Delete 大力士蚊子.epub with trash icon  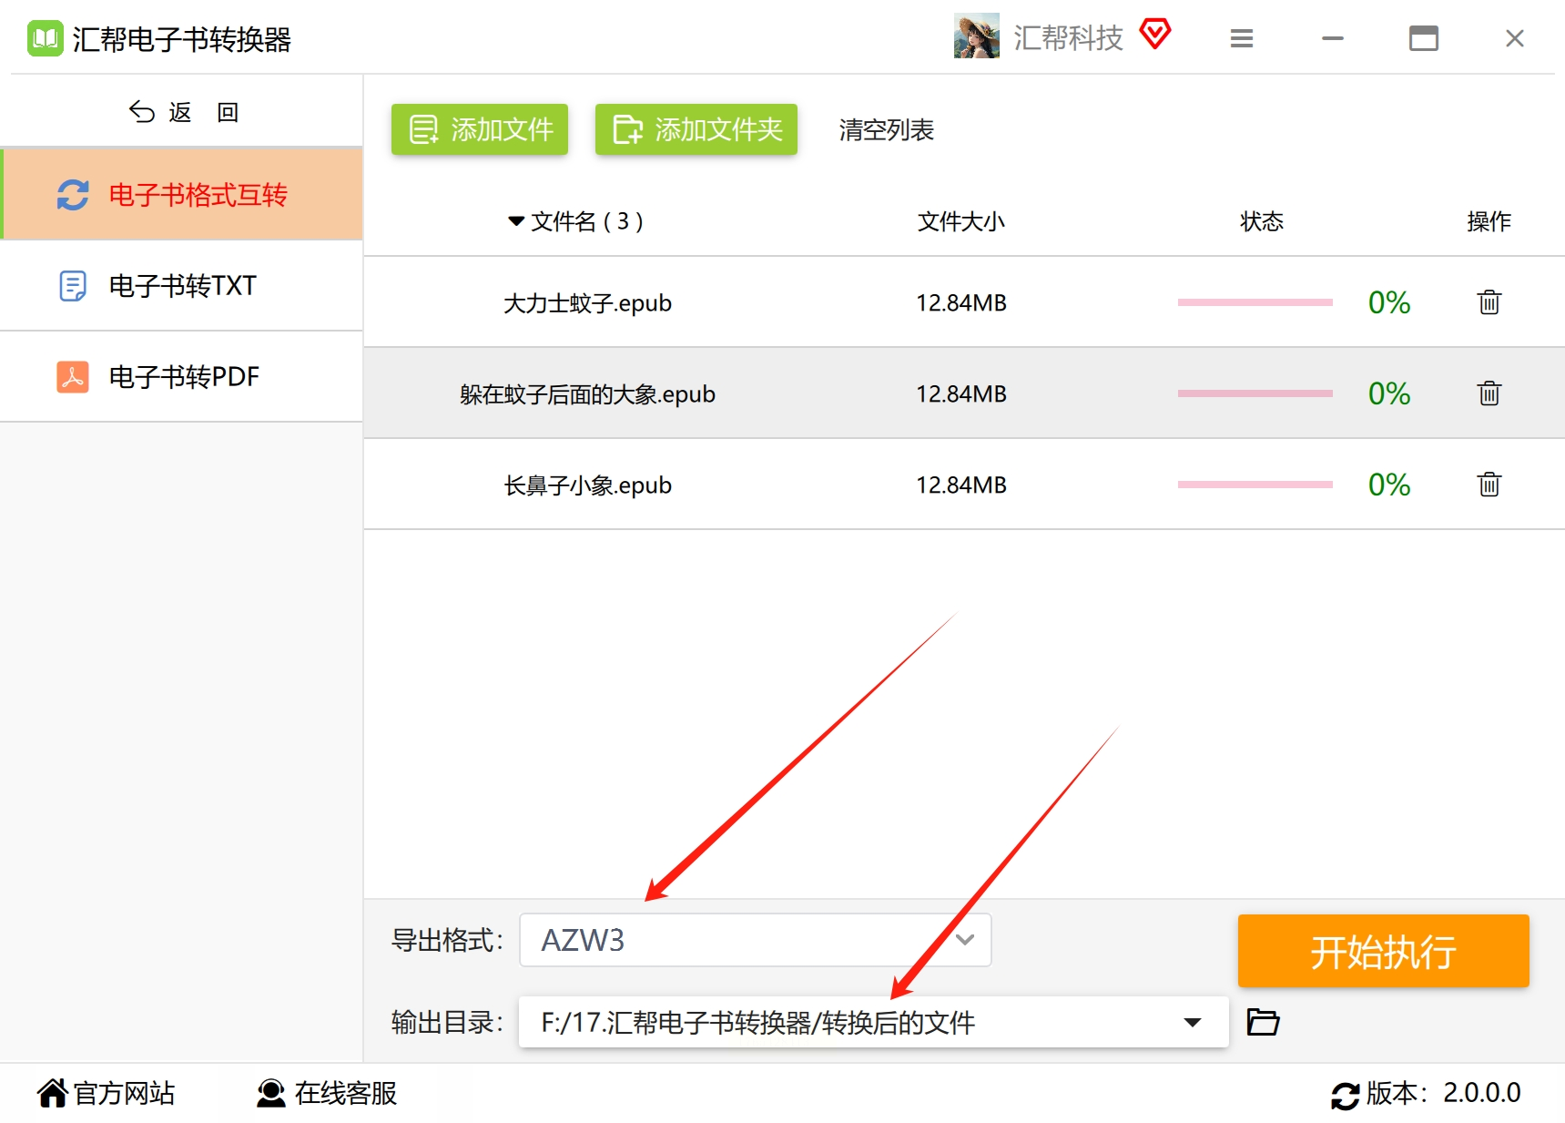(x=1489, y=302)
